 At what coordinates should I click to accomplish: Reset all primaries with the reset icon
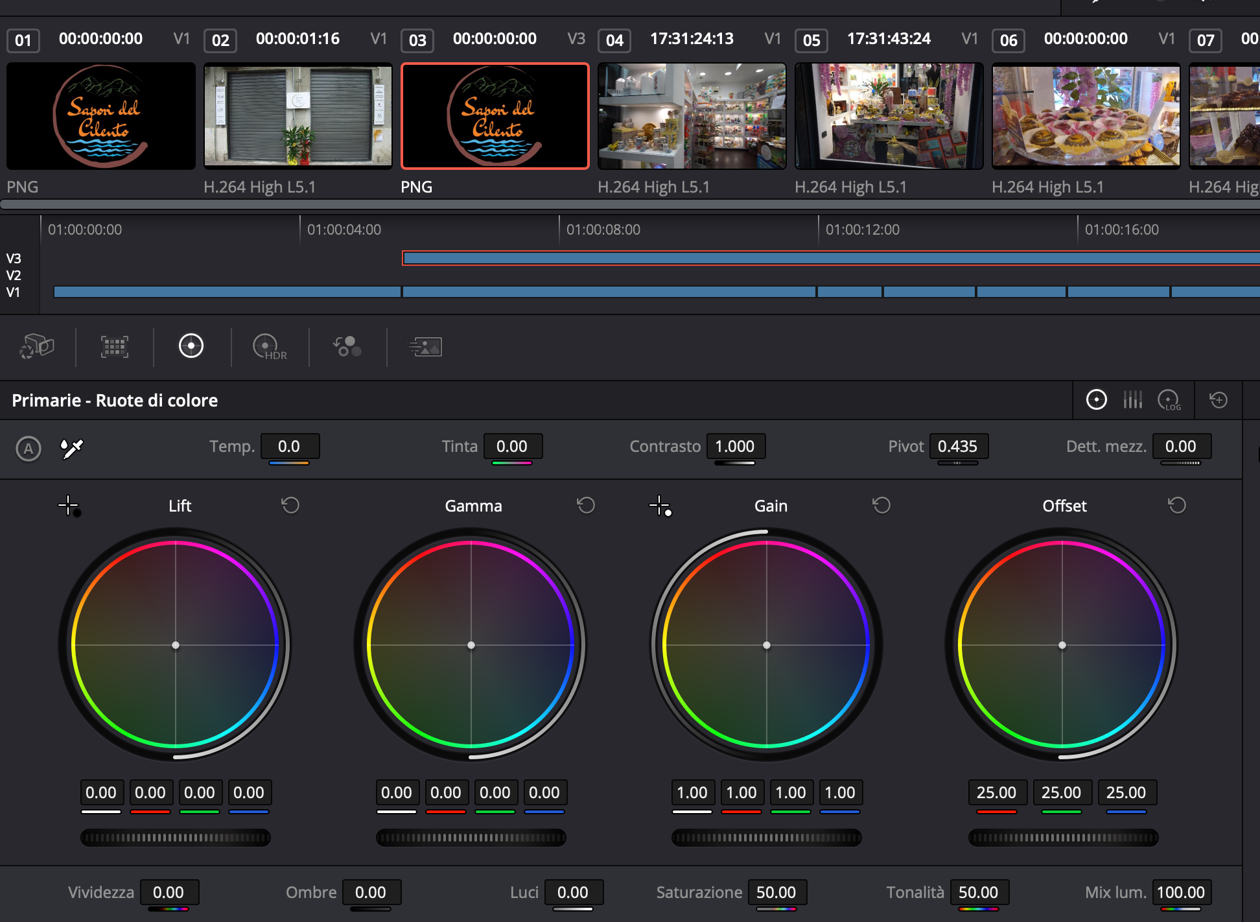(1219, 400)
